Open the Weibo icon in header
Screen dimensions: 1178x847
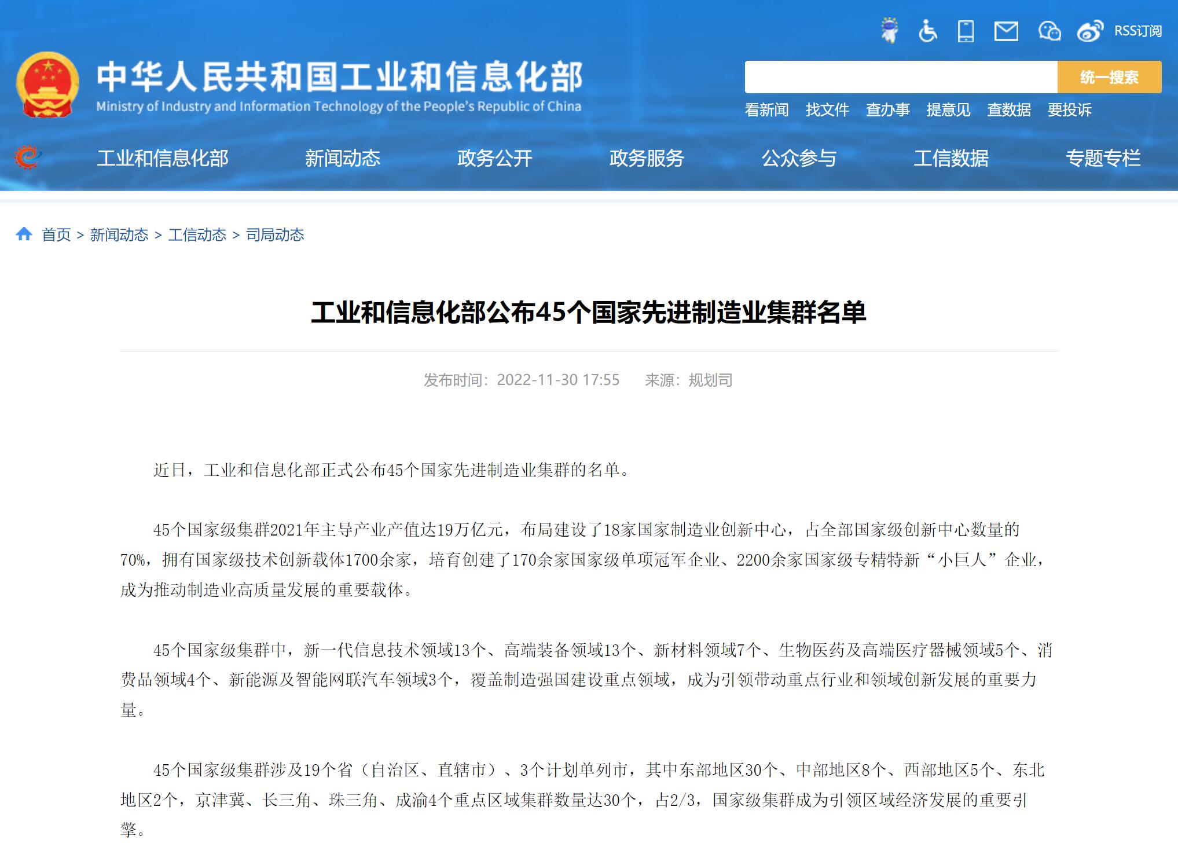point(1090,31)
